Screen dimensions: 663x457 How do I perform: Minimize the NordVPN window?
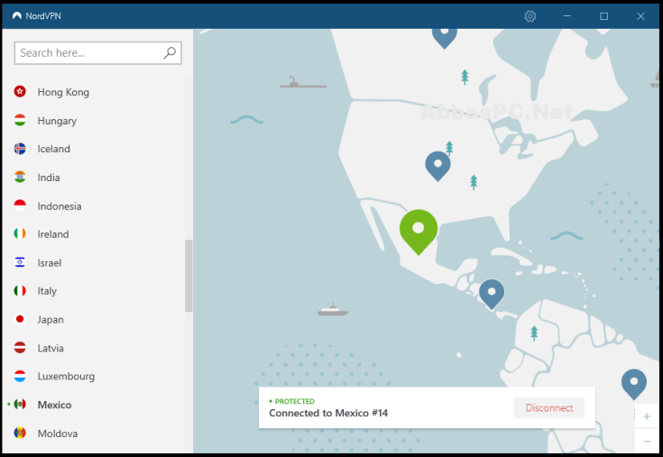tap(567, 16)
